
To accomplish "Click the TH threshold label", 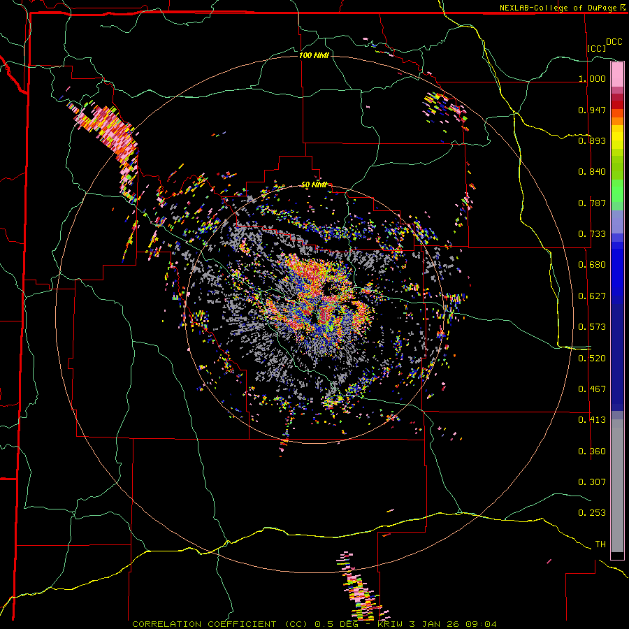I will [x=600, y=544].
